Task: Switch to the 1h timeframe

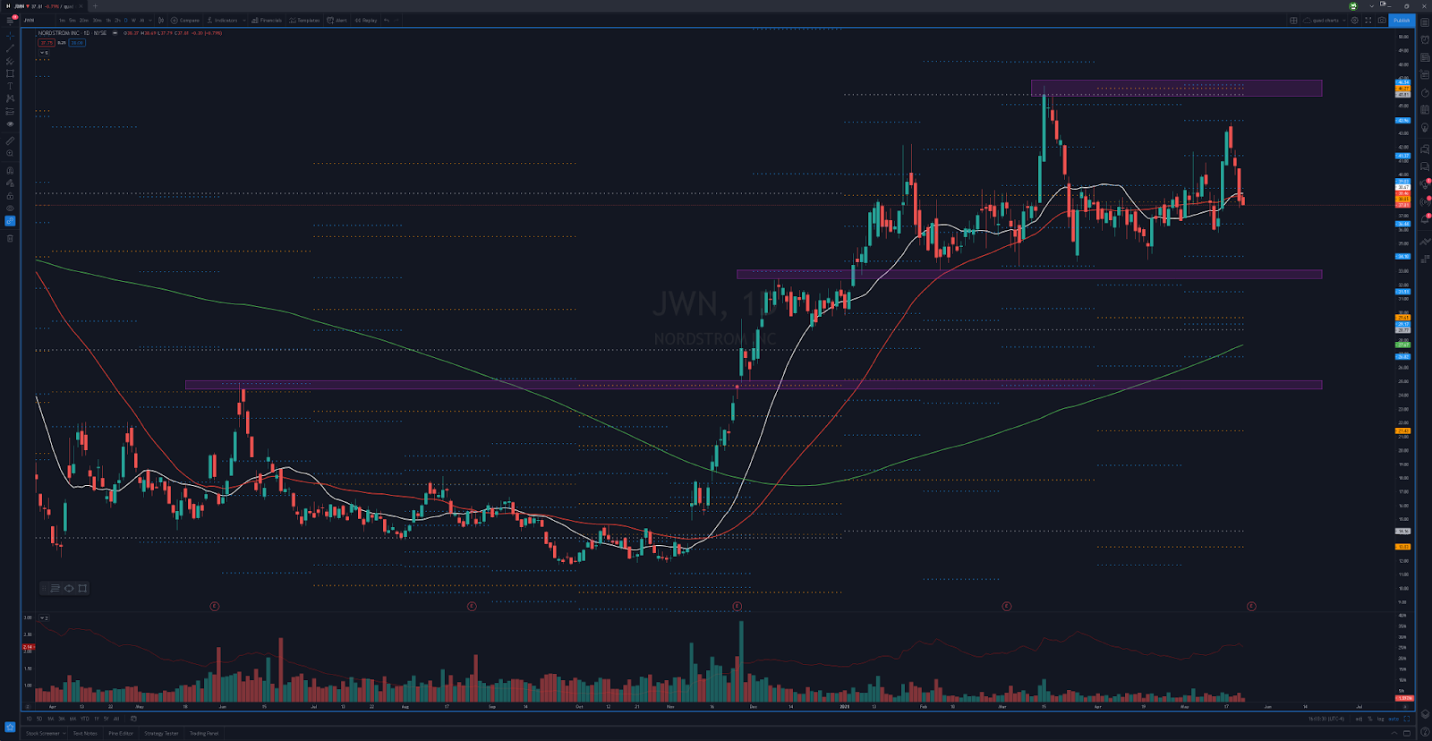Action: click(108, 21)
